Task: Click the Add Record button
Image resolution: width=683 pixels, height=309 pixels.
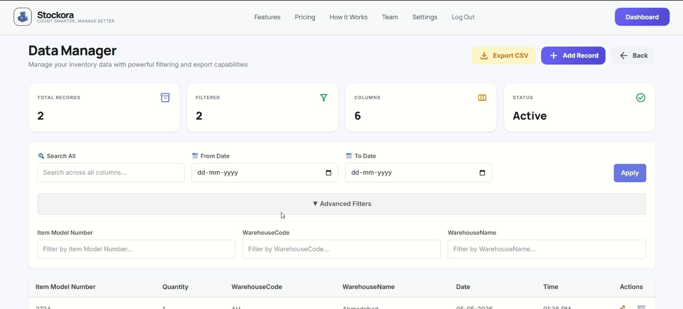Action: (573, 55)
